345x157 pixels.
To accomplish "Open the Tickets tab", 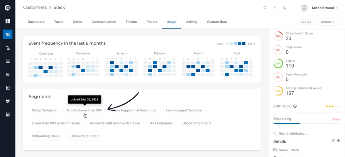I will click(131, 22).
